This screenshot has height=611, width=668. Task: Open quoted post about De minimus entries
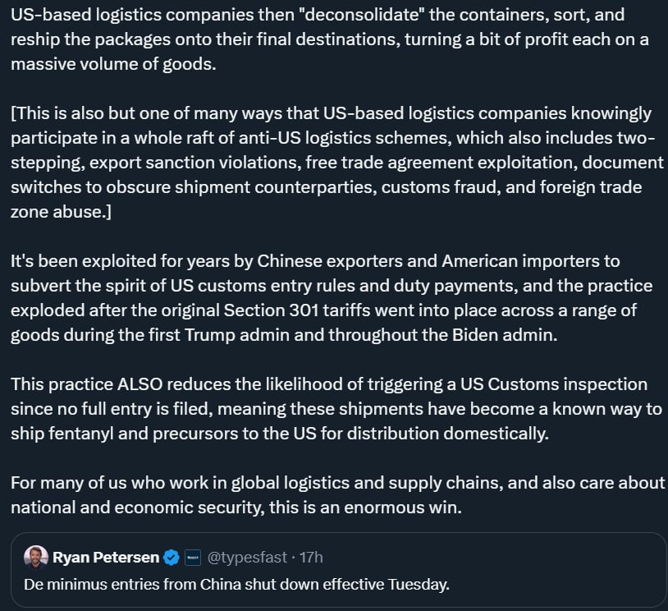pyautogui.click(x=339, y=570)
